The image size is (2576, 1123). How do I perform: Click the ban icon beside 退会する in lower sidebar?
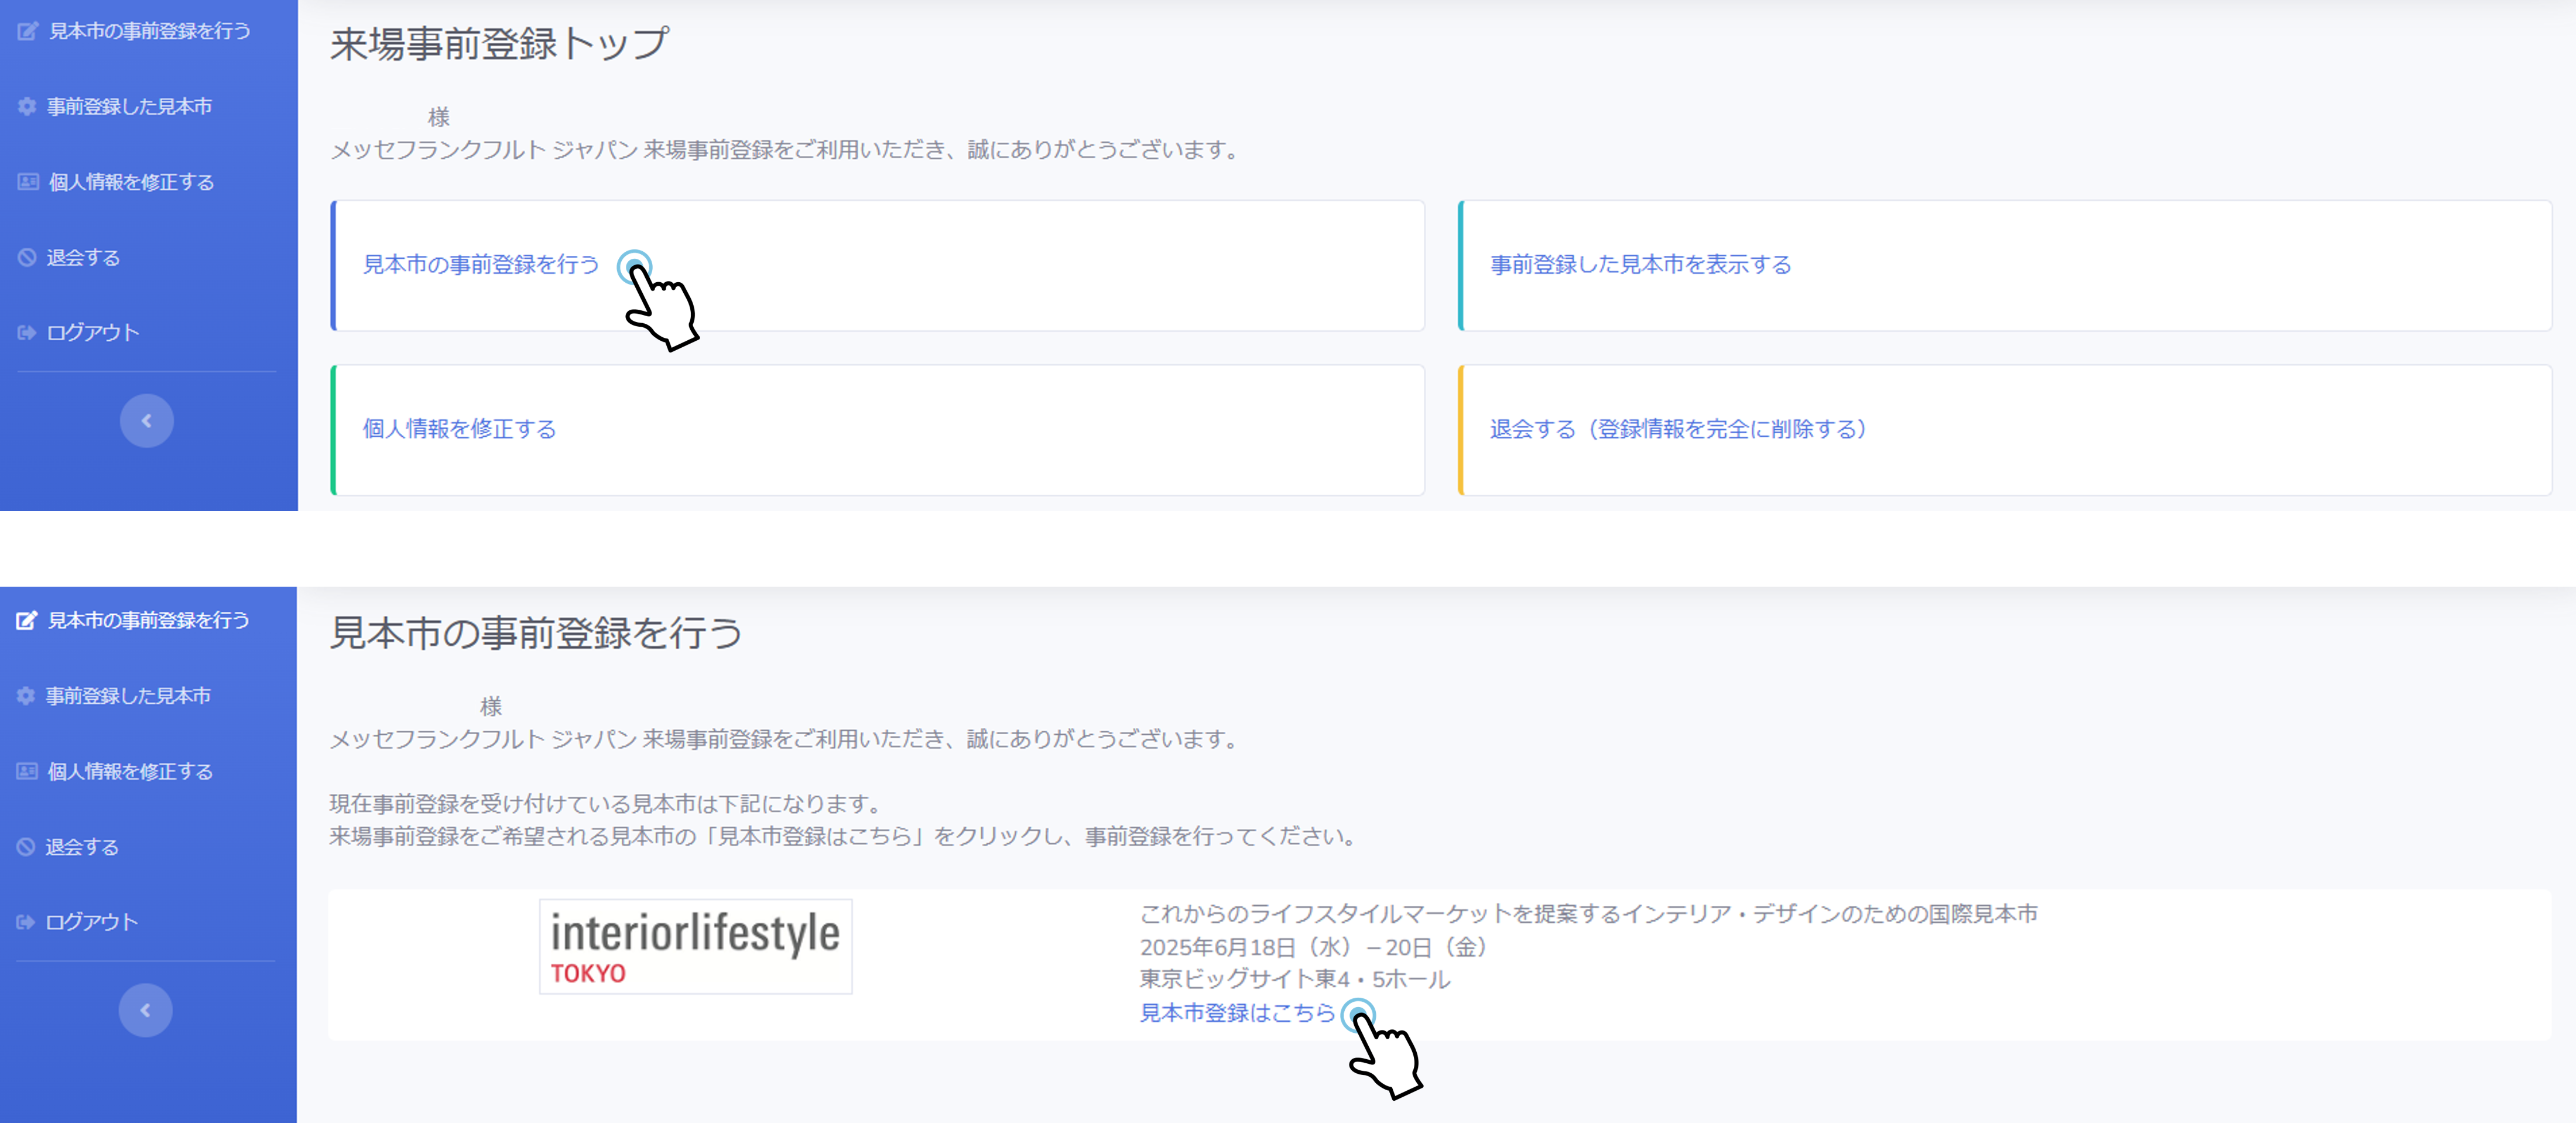tap(26, 846)
